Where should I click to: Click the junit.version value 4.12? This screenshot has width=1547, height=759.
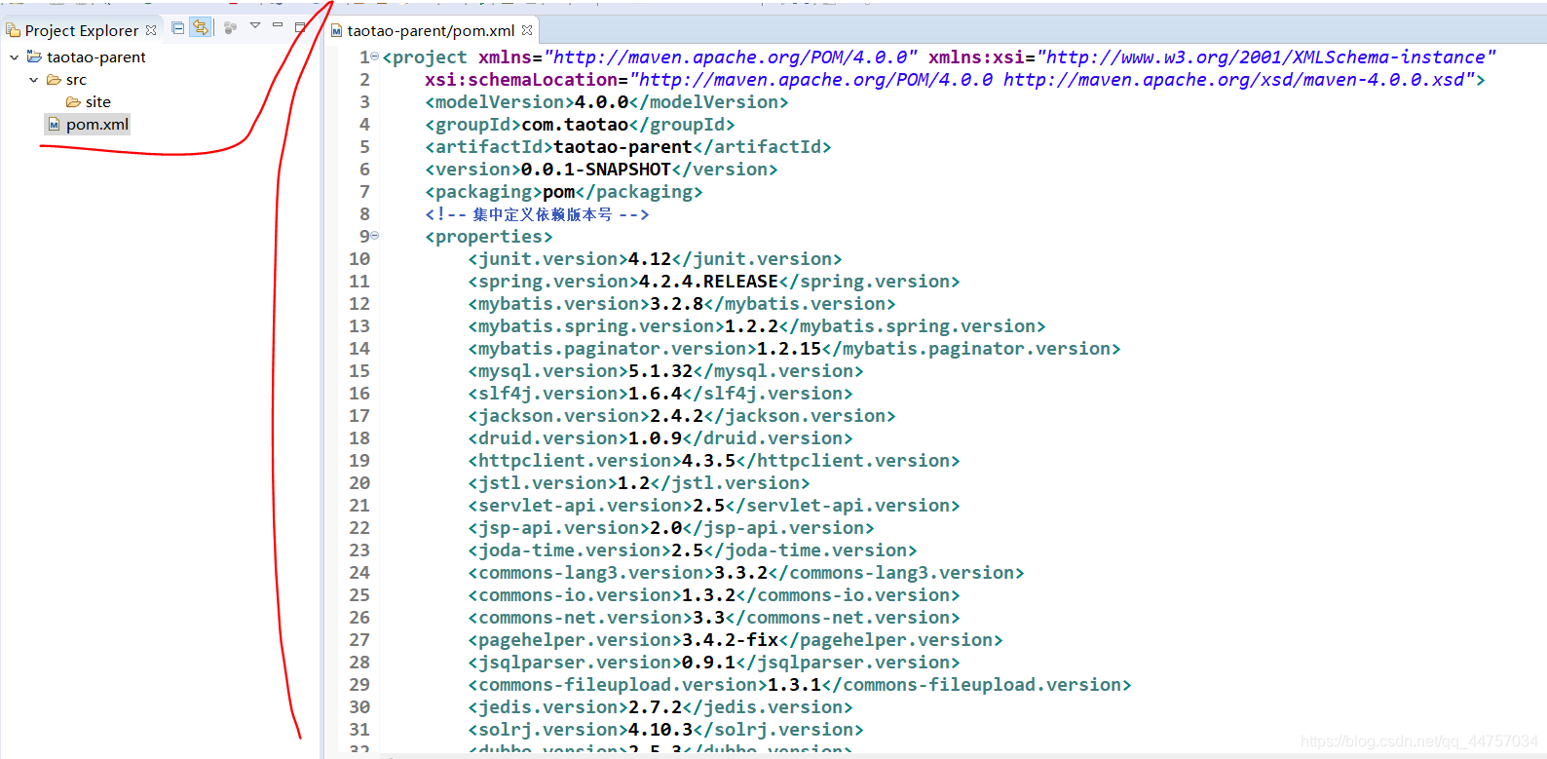(x=650, y=259)
